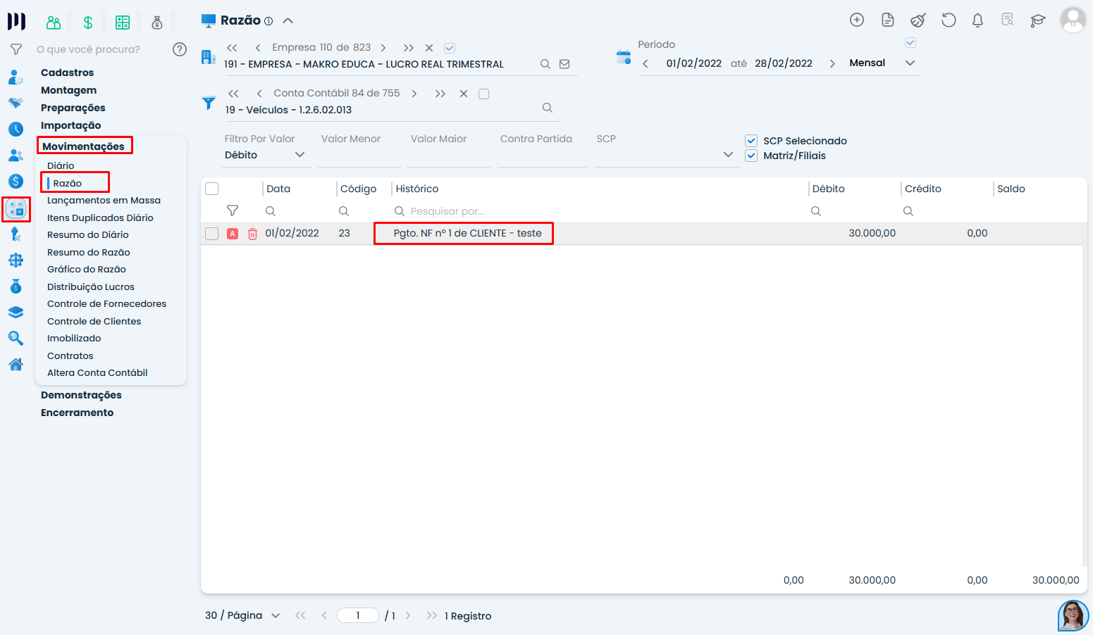Screen dimensions: 1093x635
Task: Open the blue money bag sidebar icon
Action: coord(16,286)
